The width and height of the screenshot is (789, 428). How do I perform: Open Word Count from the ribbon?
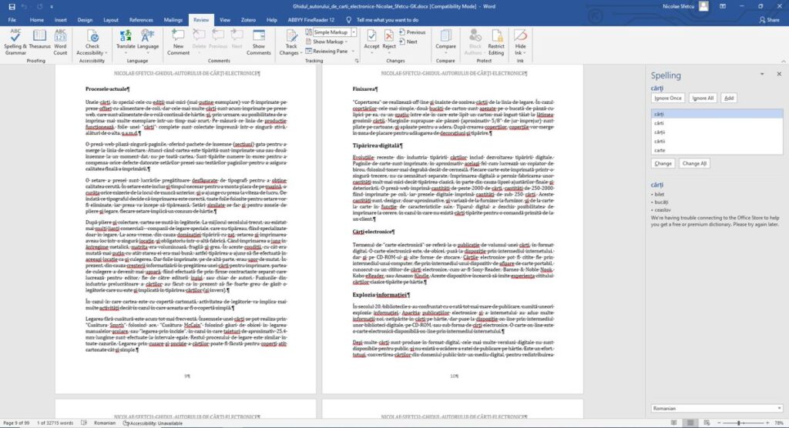tap(60, 42)
